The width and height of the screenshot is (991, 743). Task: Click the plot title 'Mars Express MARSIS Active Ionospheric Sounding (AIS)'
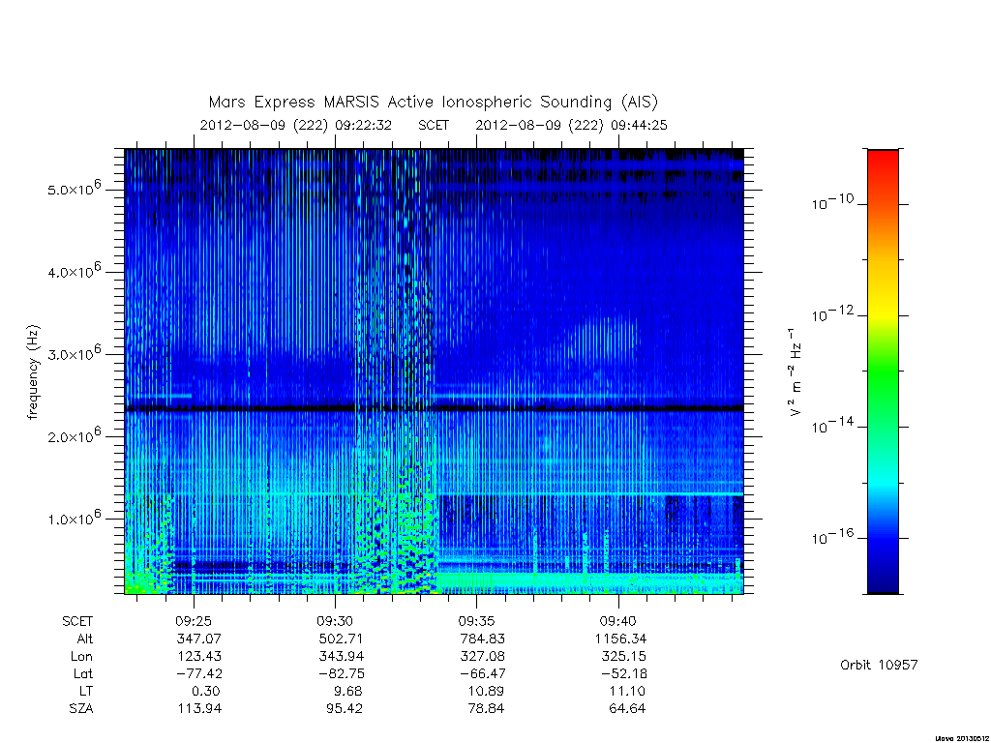click(434, 102)
